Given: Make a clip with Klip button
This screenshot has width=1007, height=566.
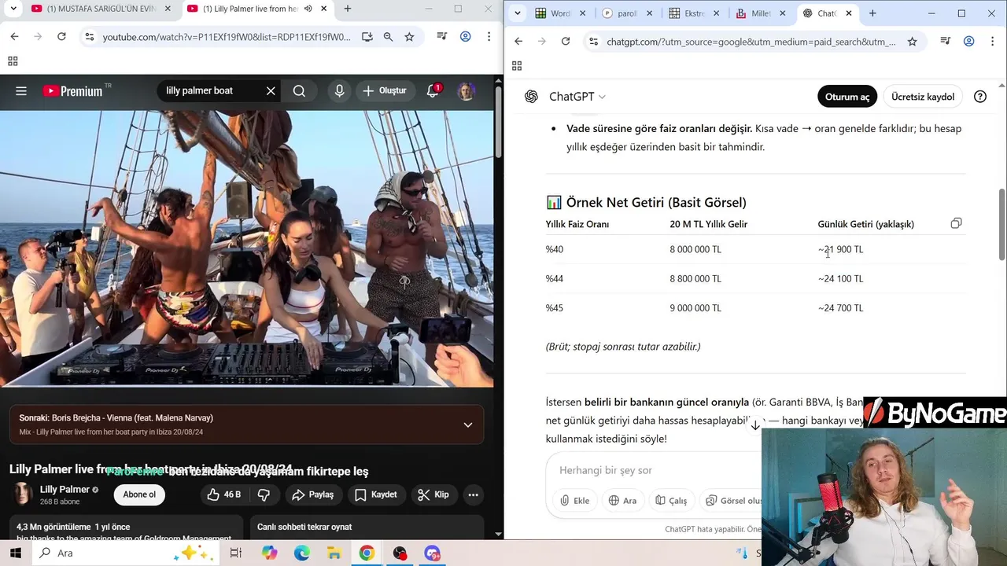Looking at the screenshot, I should [x=433, y=494].
